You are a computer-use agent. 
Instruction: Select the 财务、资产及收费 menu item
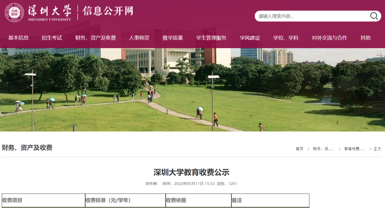tap(95, 37)
